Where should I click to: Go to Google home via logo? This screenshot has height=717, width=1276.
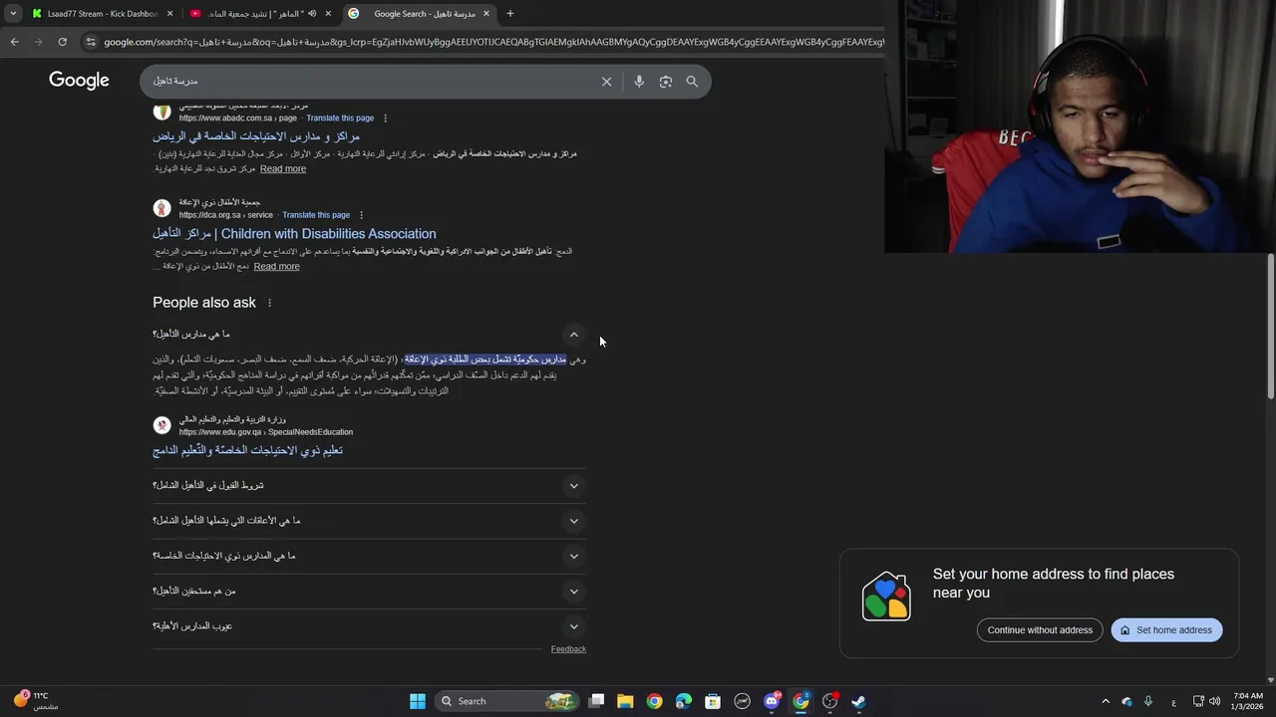[79, 81]
